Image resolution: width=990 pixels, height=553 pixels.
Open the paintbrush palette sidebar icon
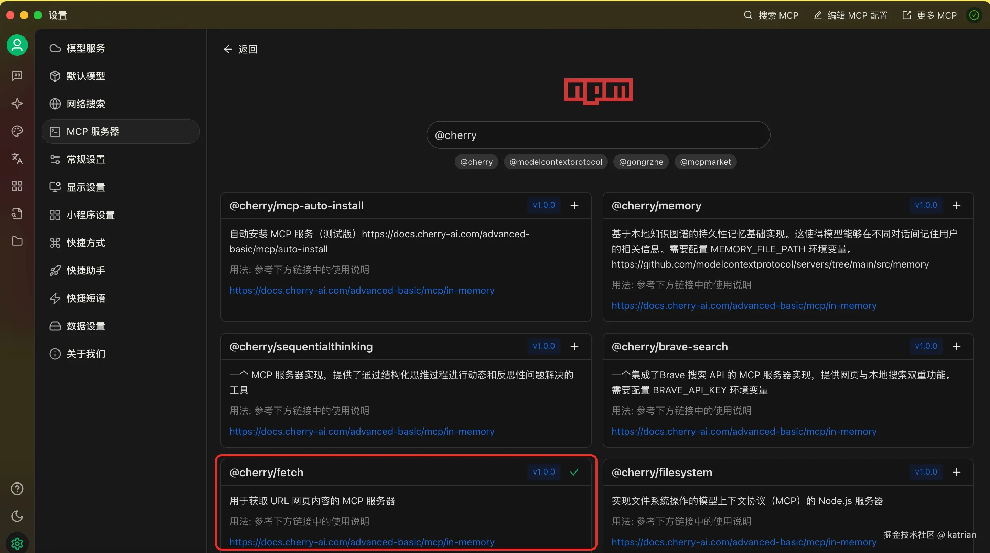coord(17,131)
